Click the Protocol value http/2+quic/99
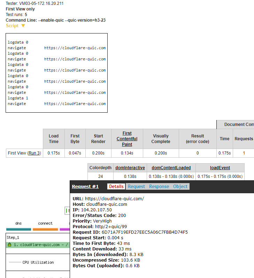 [x=111, y=227]
